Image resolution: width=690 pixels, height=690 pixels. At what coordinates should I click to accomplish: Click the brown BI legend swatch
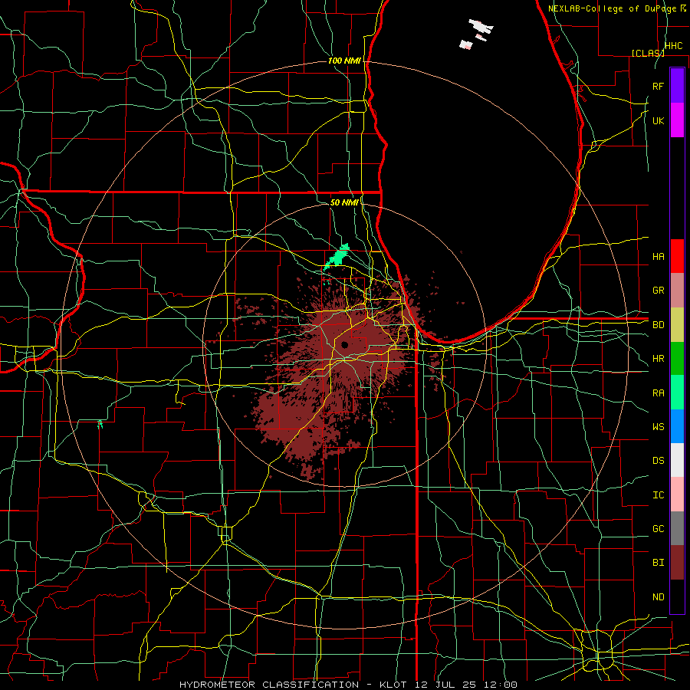(677, 563)
